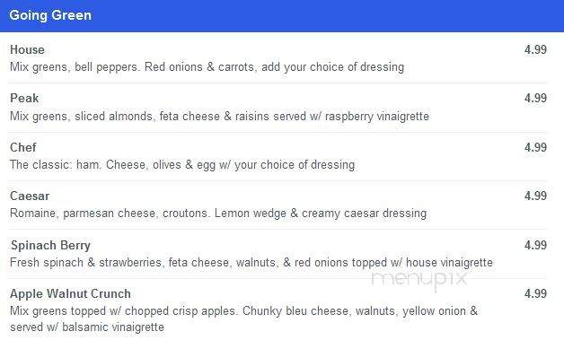The width and height of the screenshot is (564, 340).
Task: Click the Peak raspberry vinaigrette description
Action: click(x=219, y=117)
